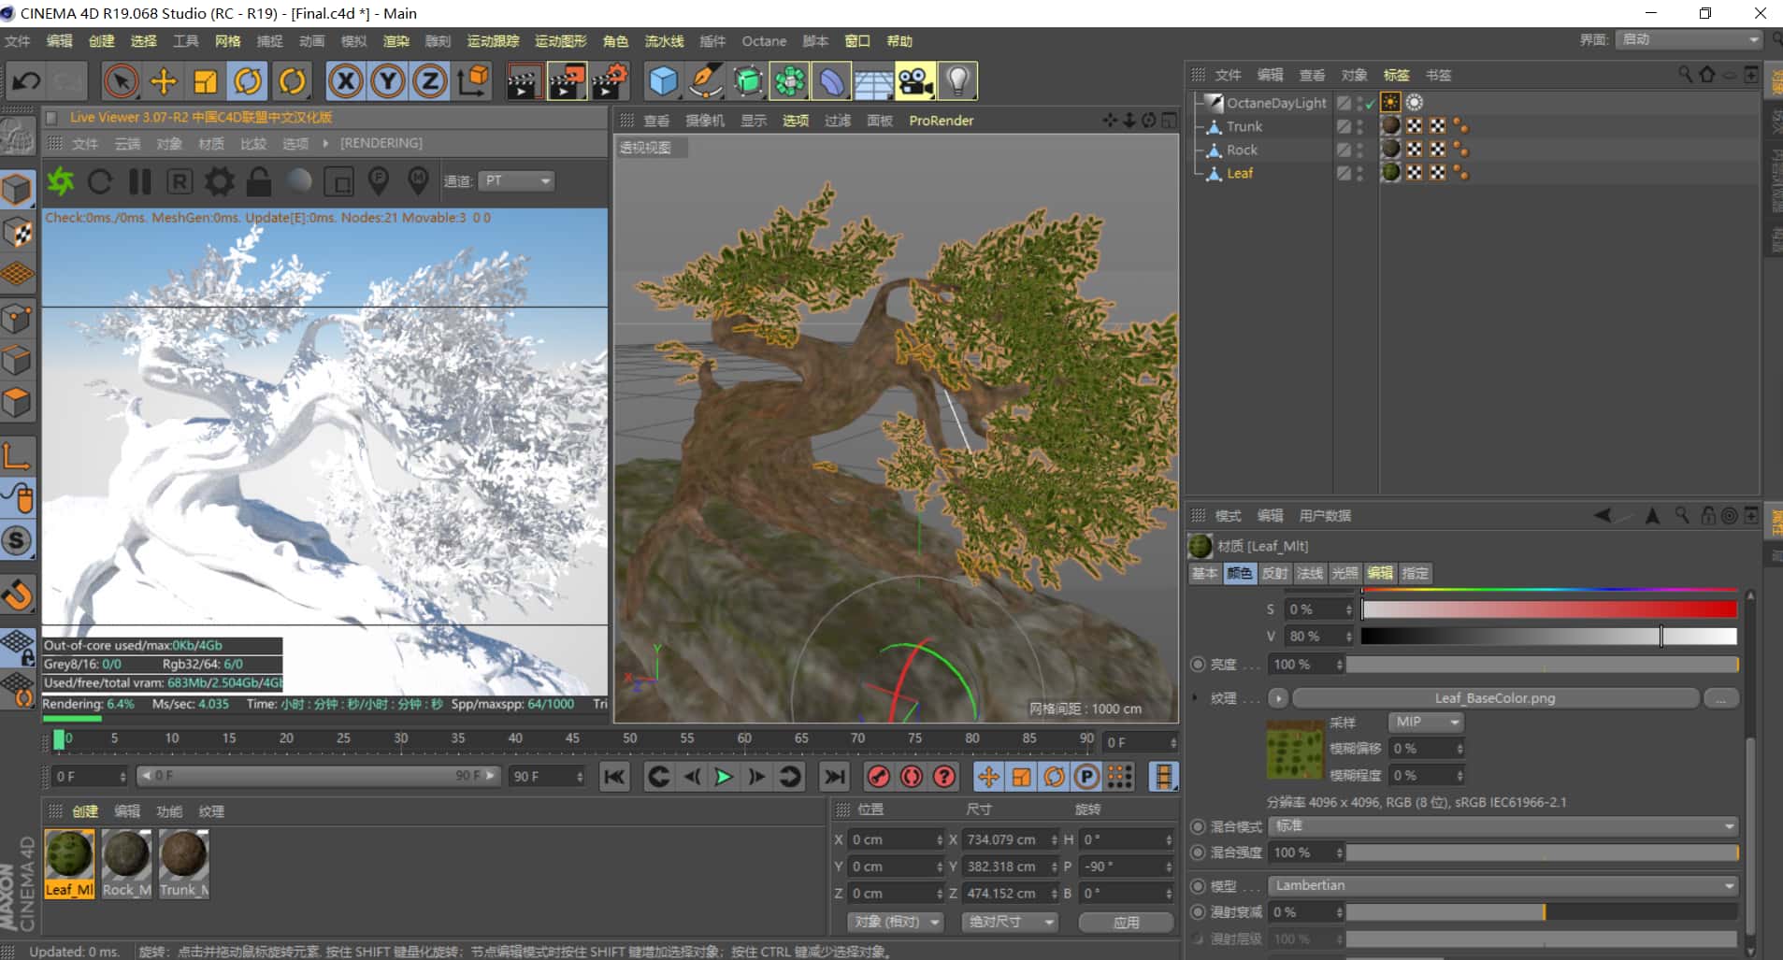
Task: Open the 界面 layout dropdown
Action: tap(1690, 39)
